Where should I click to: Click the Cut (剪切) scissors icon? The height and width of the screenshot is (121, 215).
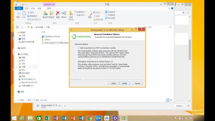[x=29, y=12]
